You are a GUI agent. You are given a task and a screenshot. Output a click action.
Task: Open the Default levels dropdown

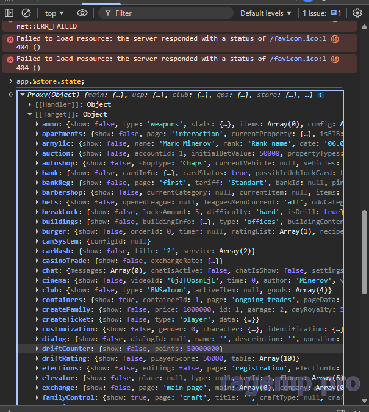click(x=265, y=13)
